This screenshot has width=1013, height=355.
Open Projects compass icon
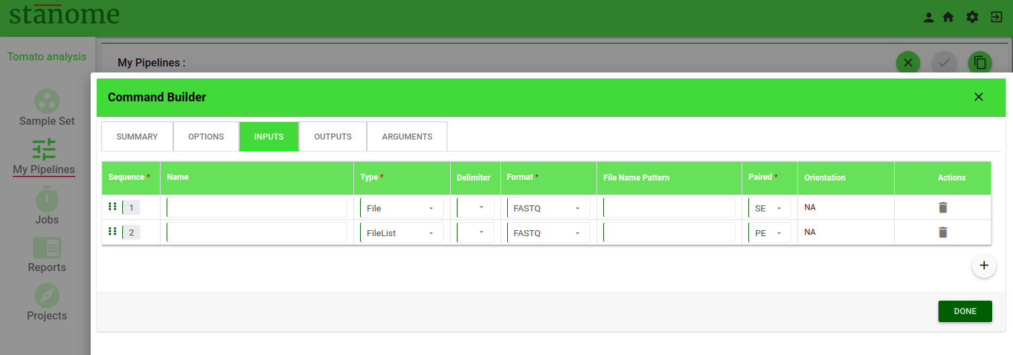coord(47,296)
